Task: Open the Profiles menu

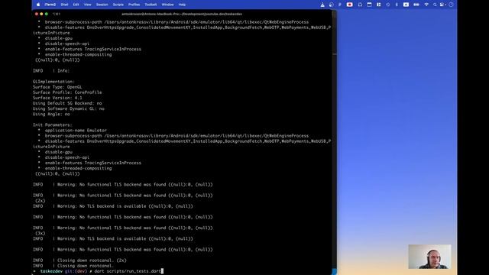Action: tap(134, 5)
